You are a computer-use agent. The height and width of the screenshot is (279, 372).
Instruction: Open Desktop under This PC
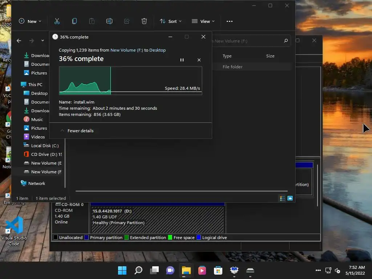36,93
